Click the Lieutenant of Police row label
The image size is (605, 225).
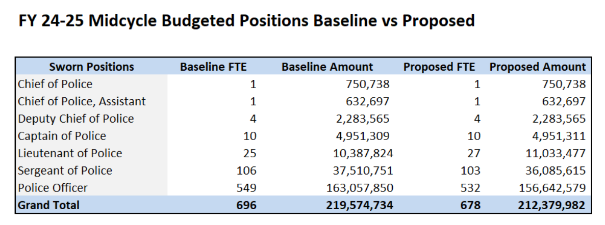(70, 153)
